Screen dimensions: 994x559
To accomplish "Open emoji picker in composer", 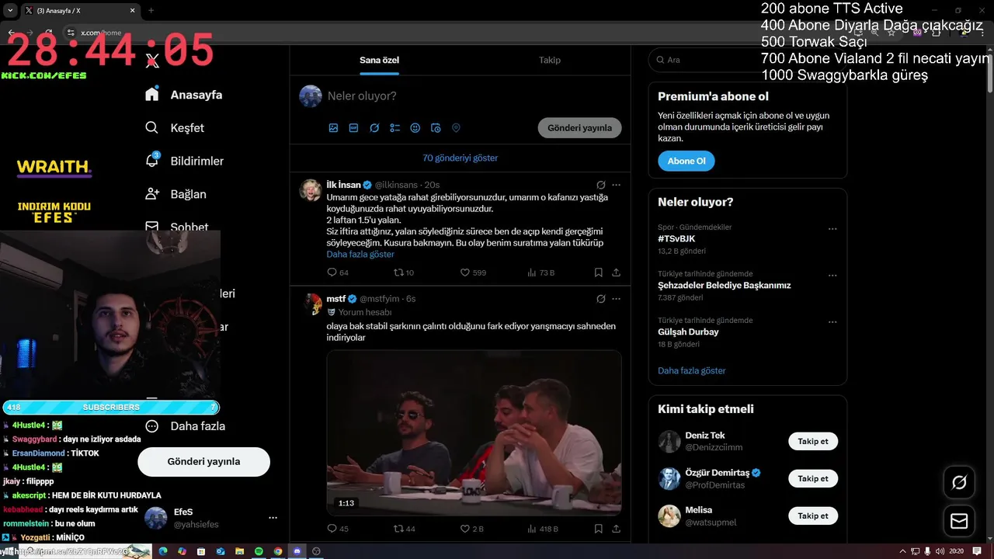I will coord(415,128).
